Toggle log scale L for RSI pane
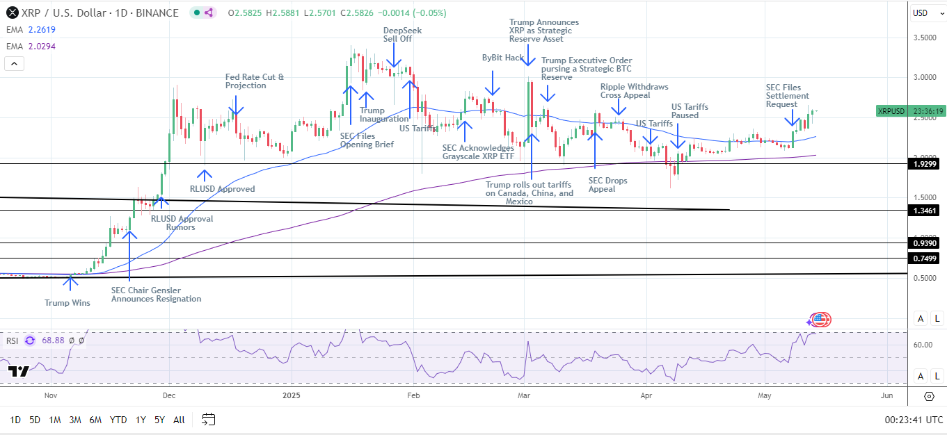947x435 pixels. tap(938, 376)
